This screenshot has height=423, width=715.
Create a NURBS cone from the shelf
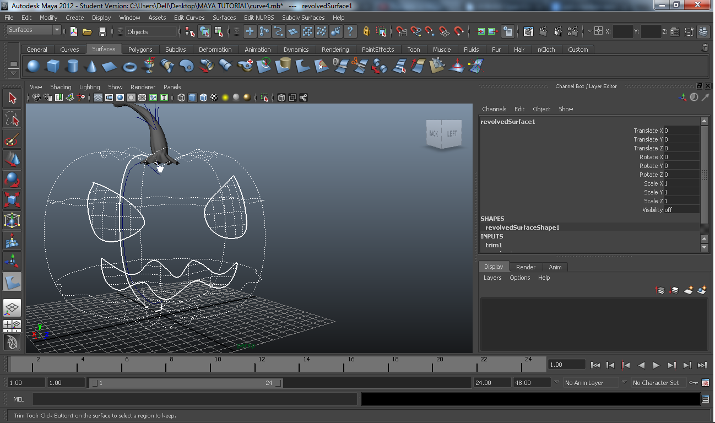coord(91,67)
